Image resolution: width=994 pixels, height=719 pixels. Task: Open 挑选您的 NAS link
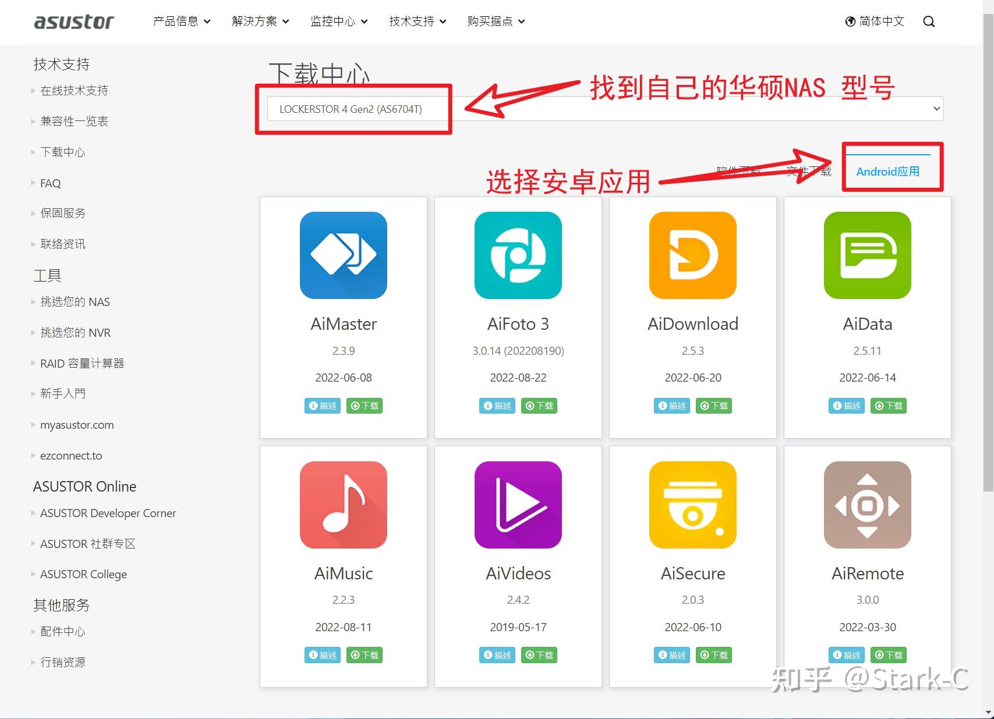[75, 302]
